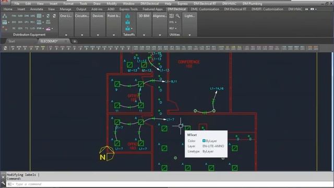The image size is (334, 188).
Task: Select the CONFERENCE 100 room label
Action: coord(189,64)
